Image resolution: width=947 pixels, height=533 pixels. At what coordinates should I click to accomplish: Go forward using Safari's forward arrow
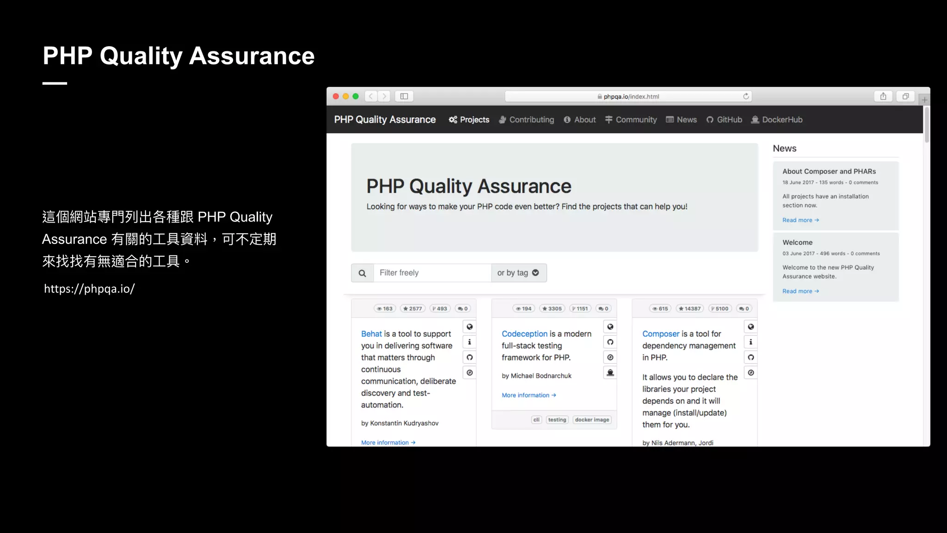click(x=384, y=96)
